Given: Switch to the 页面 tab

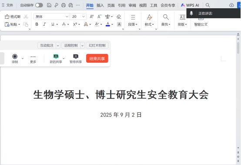Looking at the screenshot, I should pos(111,5).
